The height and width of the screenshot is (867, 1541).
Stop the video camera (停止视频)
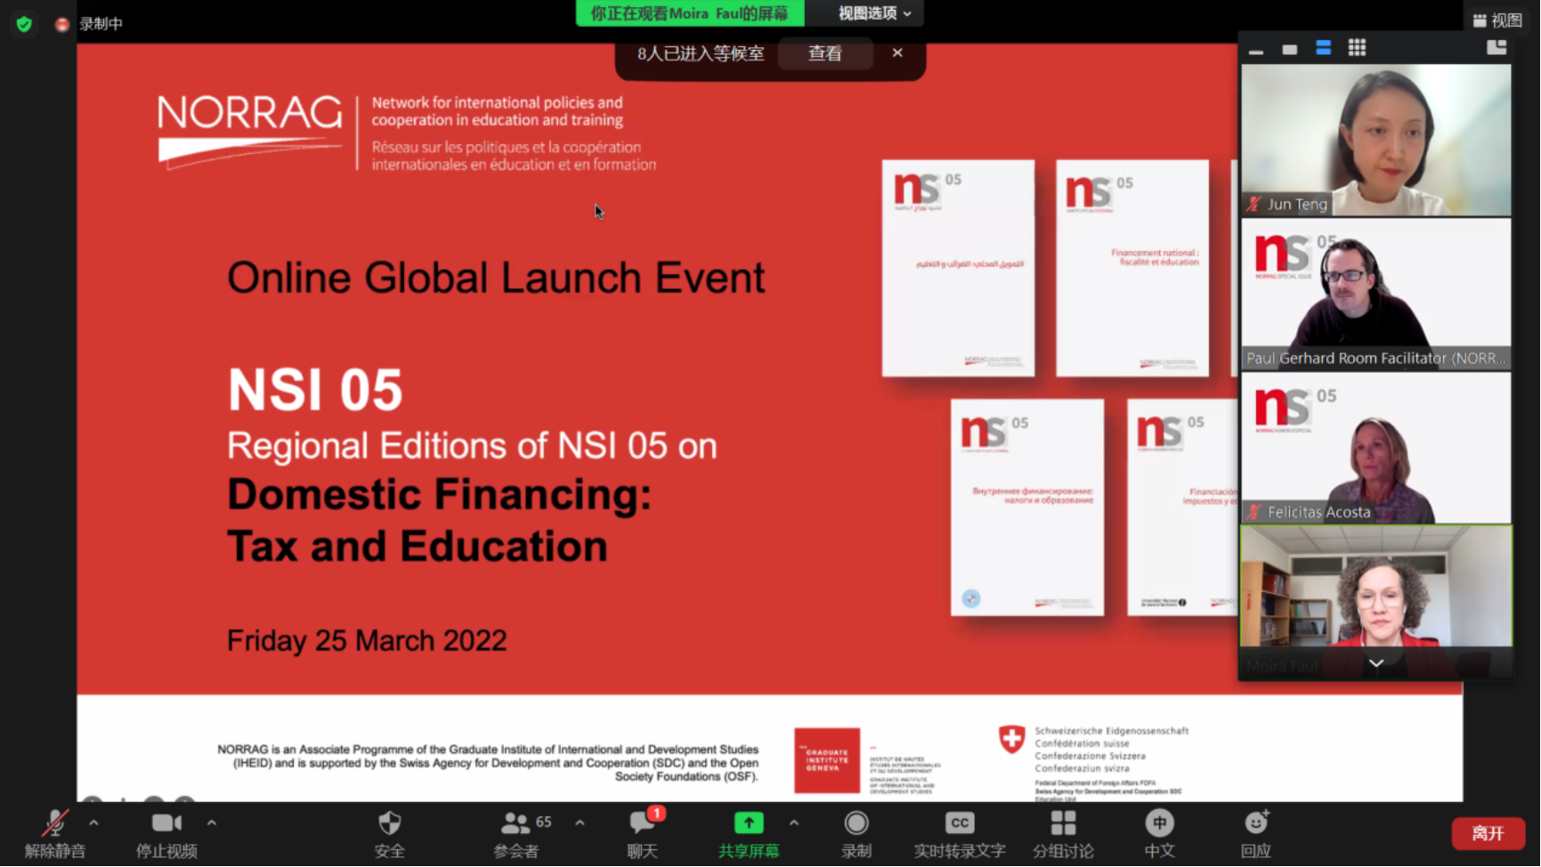point(166,823)
